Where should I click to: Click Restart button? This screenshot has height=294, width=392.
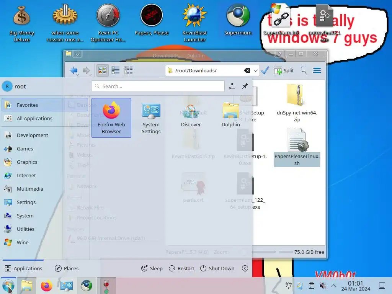(181, 268)
